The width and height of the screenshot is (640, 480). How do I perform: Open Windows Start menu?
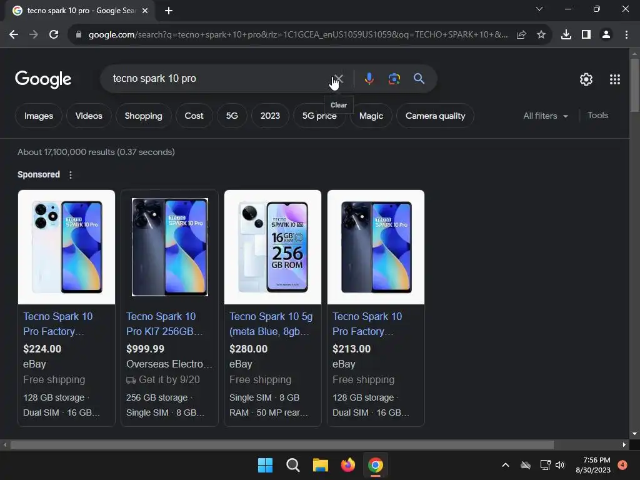point(265,465)
